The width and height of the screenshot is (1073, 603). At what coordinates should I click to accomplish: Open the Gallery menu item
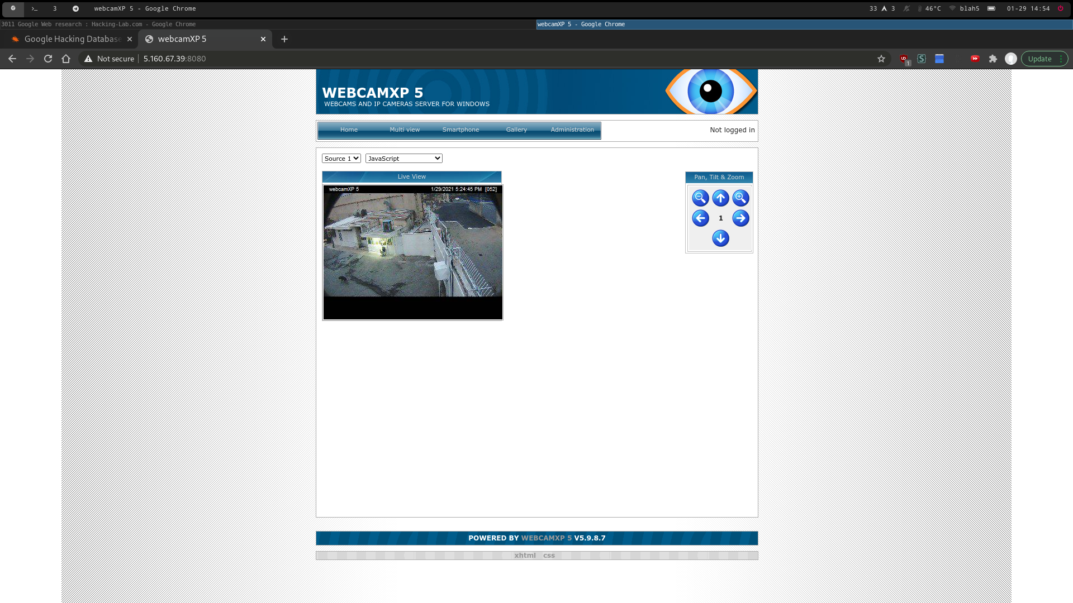(516, 130)
